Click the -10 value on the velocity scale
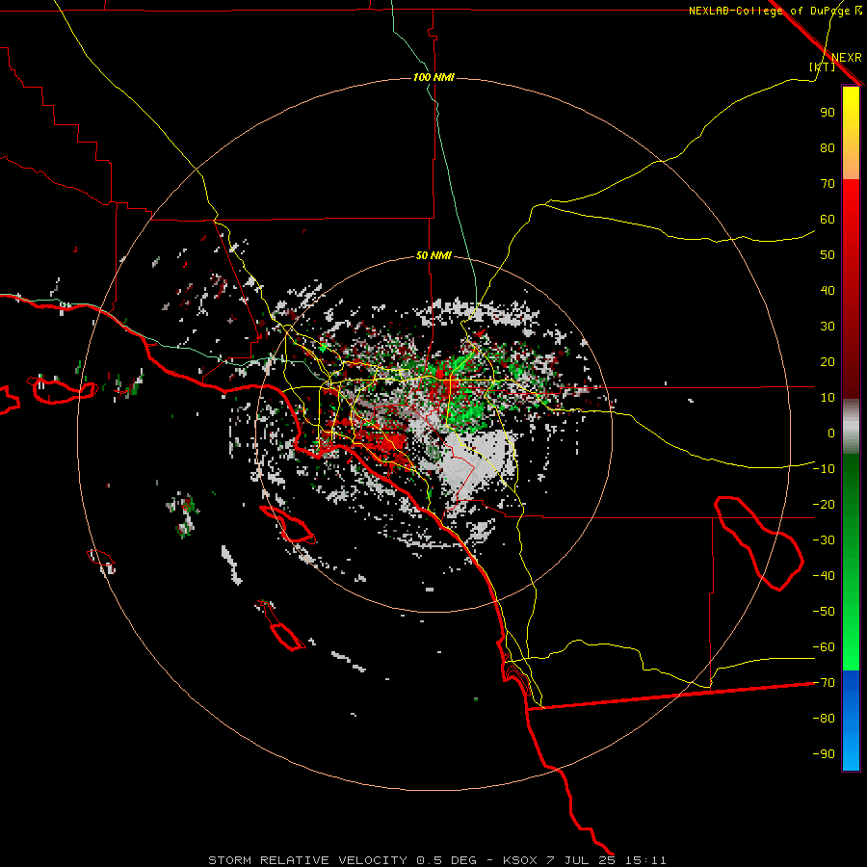The width and height of the screenshot is (867, 867). [824, 469]
